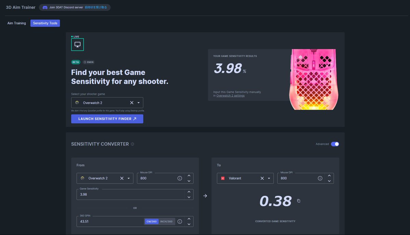410x235 pixels.
Task: Select the Sensitivity Tools tab
Action: pos(45,23)
